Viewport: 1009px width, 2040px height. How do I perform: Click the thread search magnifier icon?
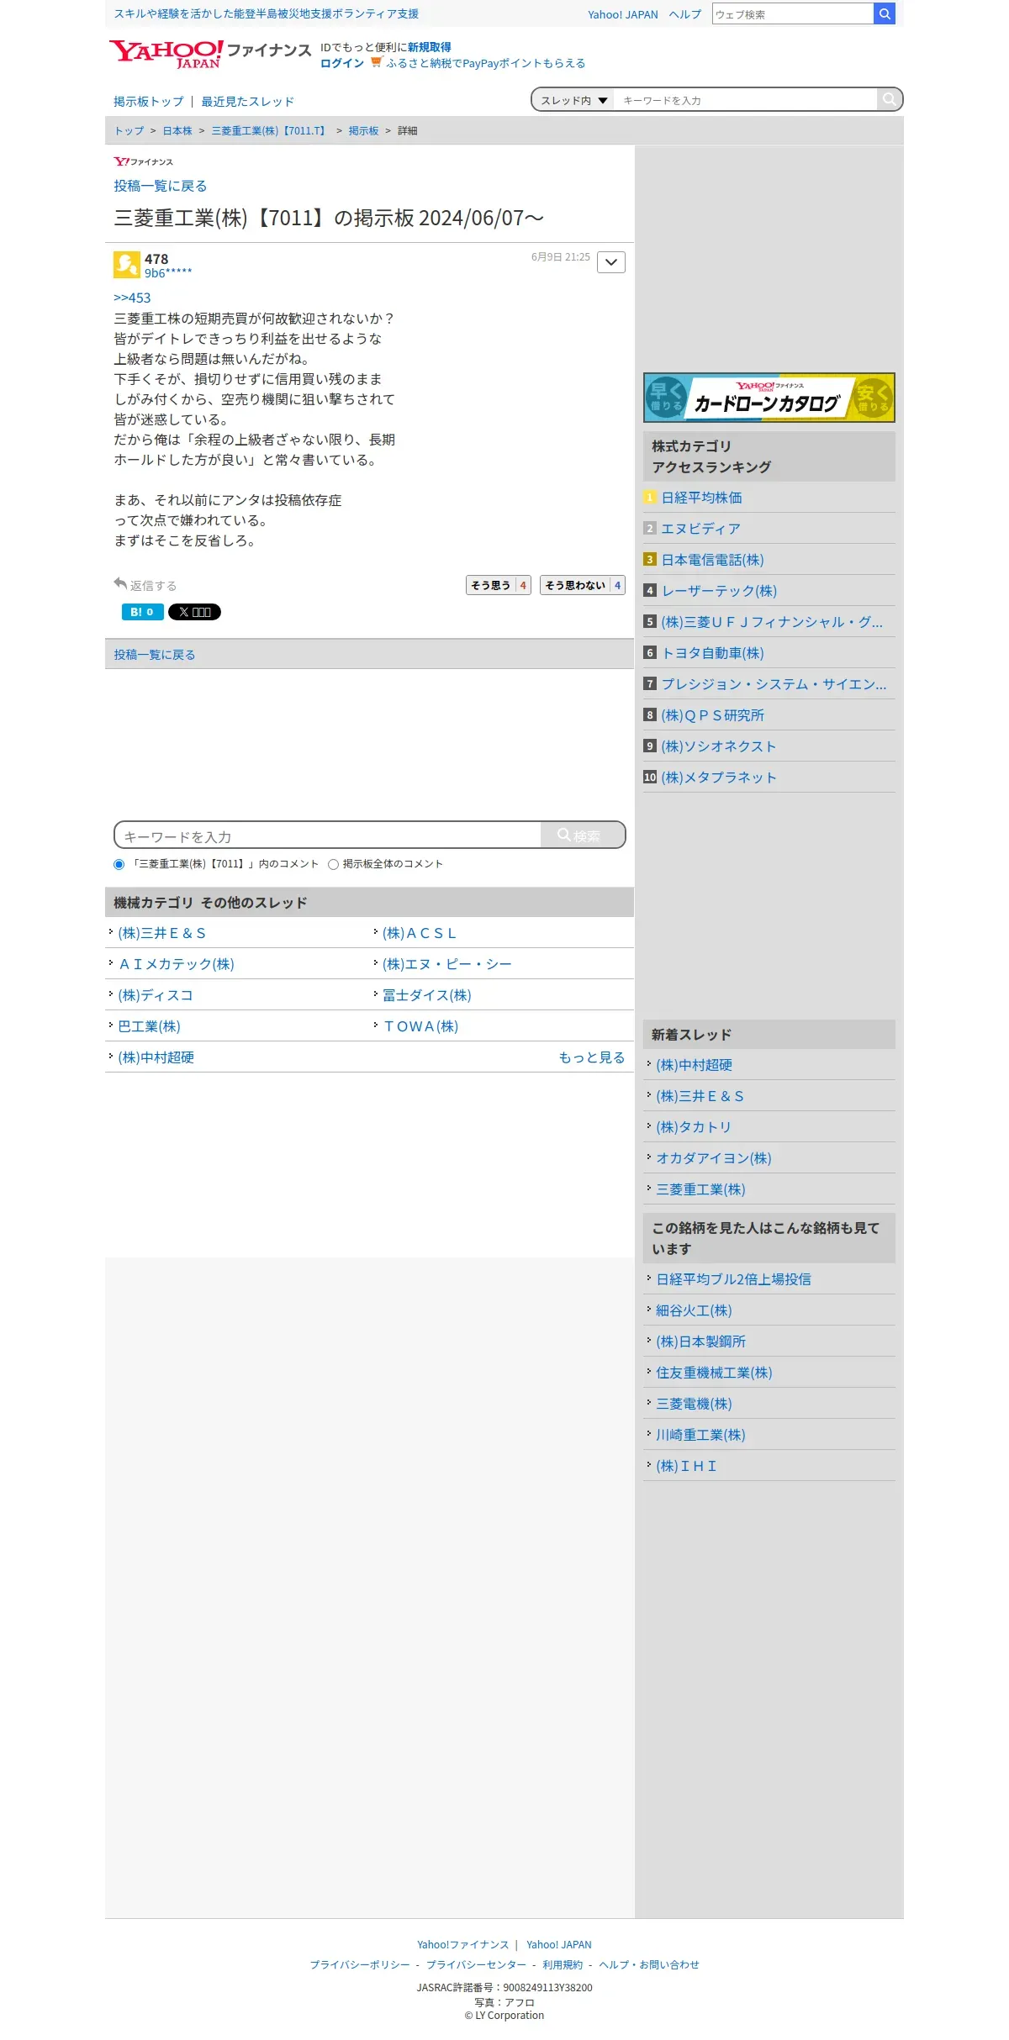tap(889, 99)
